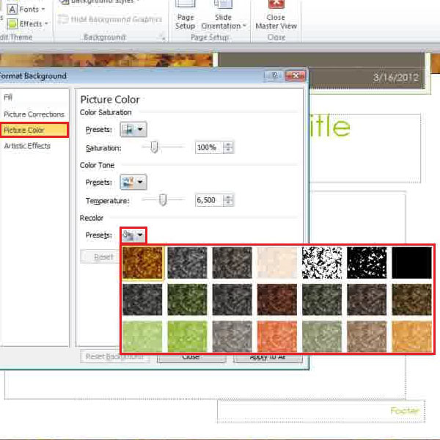Select dark olive gray recolor, second row
Image resolution: width=440 pixels, height=440 pixels.
click(322, 300)
